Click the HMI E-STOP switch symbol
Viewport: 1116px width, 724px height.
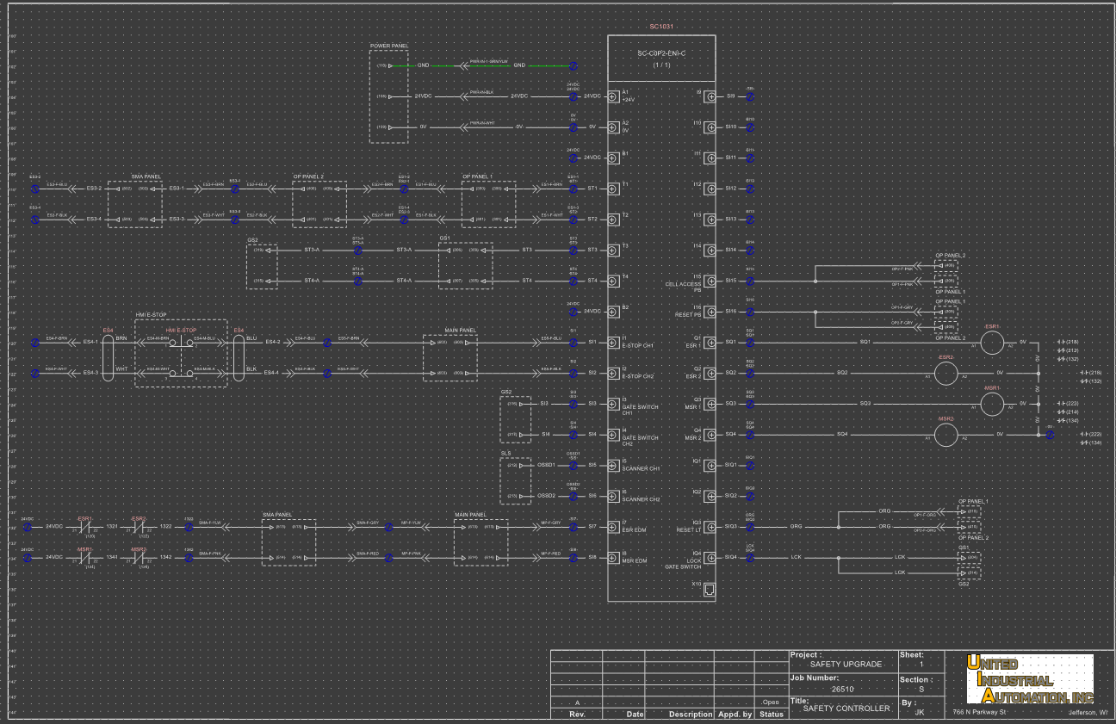(x=181, y=357)
